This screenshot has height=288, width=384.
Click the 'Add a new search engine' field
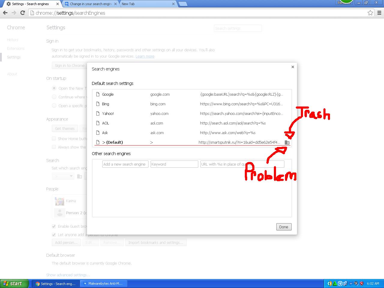click(125, 164)
